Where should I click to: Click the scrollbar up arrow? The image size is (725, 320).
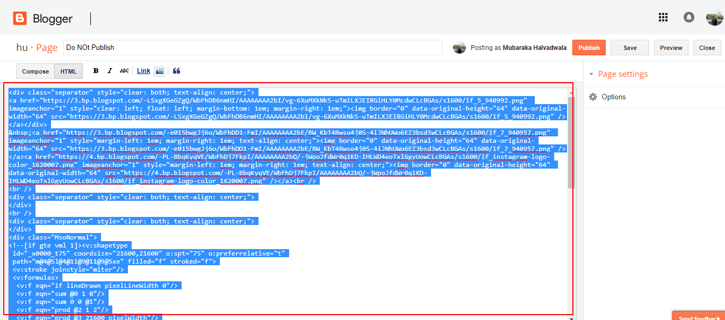(571, 92)
